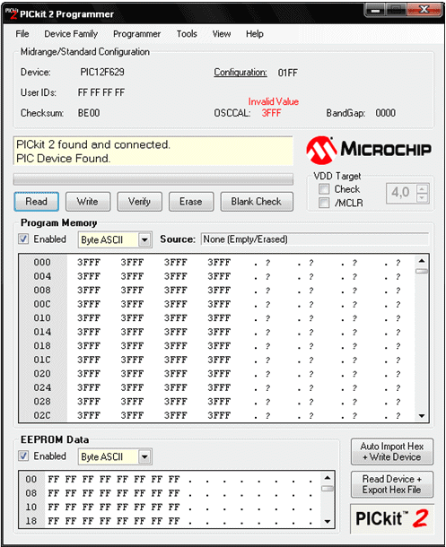Image resolution: width=446 pixels, height=547 pixels.
Task: Click the BandGap value 0000
Action: 386,113
